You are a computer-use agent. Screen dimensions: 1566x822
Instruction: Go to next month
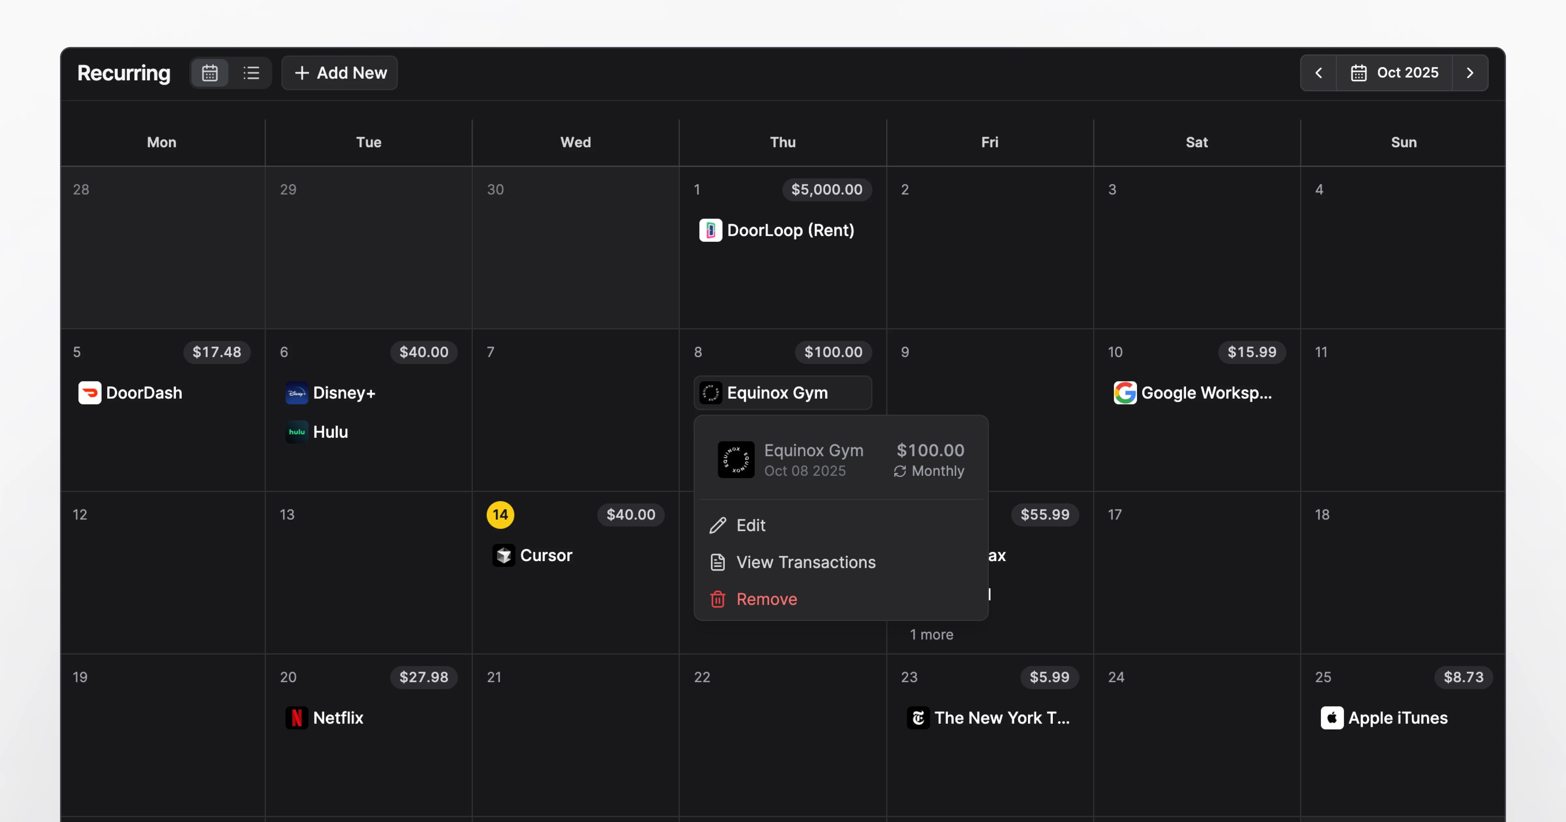[1470, 73]
